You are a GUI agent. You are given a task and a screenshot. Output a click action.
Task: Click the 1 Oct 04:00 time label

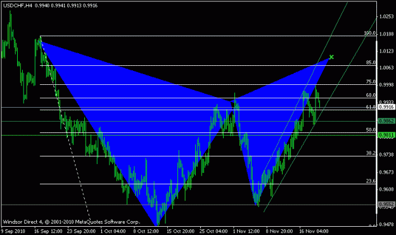113,231
